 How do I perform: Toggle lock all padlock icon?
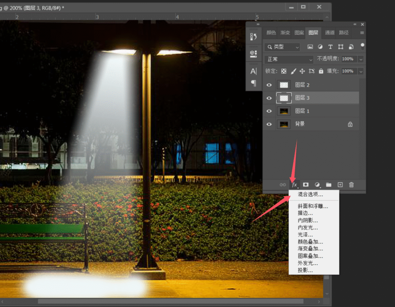pyautogui.click(x=321, y=71)
